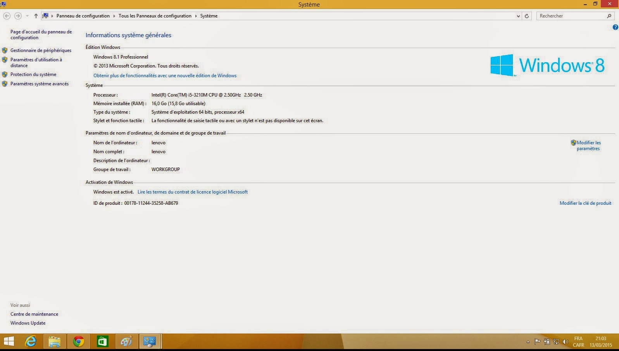Open Windows Store from taskbar
Screen dimensions: 619x351
coord(102,341)
